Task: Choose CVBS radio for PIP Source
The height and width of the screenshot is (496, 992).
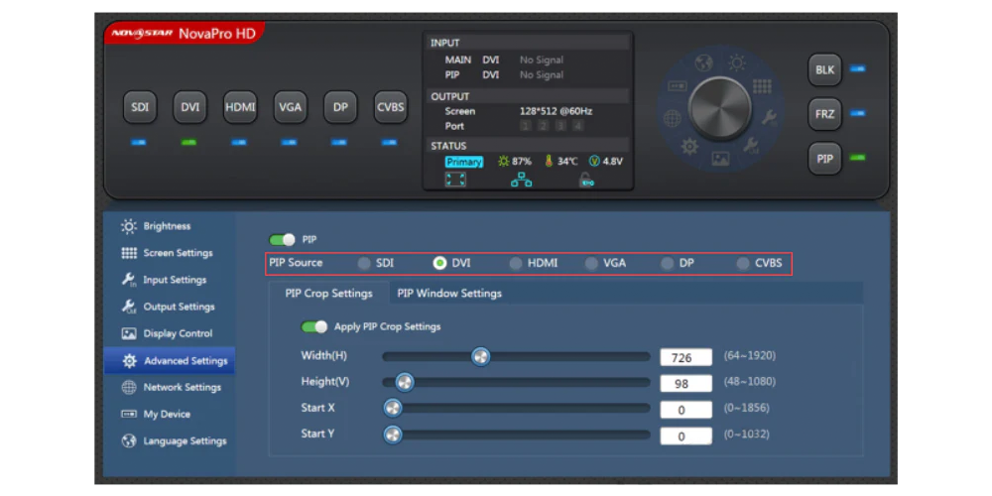Action: (760, 263)
